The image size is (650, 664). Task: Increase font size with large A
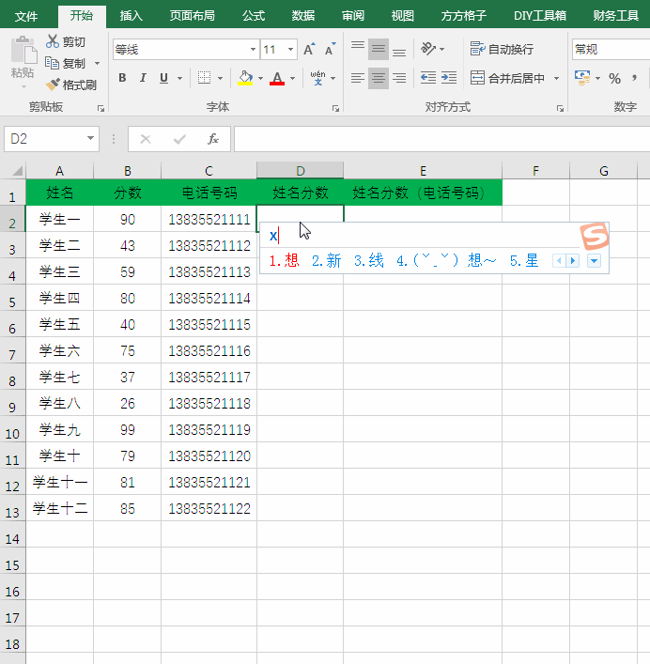310,50
